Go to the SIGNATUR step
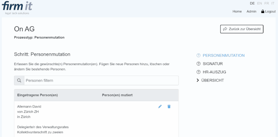278x137 pixels. 213,64
